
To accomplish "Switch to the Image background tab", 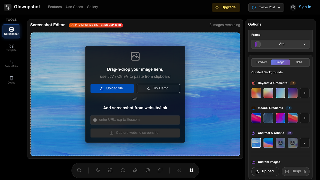I will [x=280, y=62].
